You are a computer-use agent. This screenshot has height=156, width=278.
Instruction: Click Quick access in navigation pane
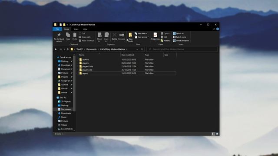click(64, 57)
